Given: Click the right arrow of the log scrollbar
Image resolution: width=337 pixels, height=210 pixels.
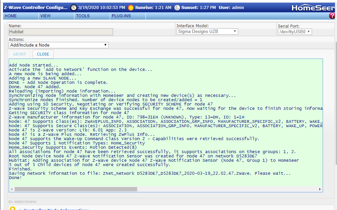Looking at the screenshot, I should pos(320,189).
